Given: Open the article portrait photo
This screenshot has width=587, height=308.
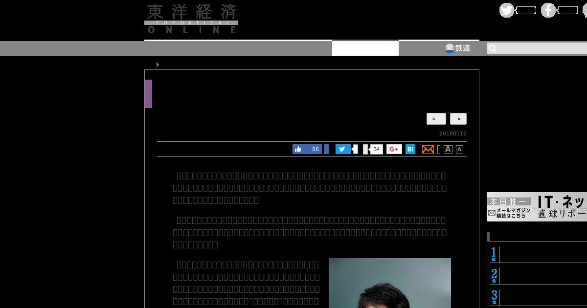Looking at the screenshot, I should pyautogui.click(x=390, y=283).
